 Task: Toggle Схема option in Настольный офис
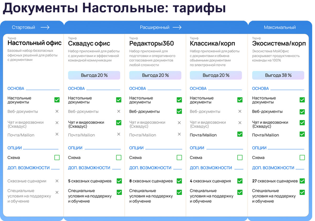tap(57, 158)
